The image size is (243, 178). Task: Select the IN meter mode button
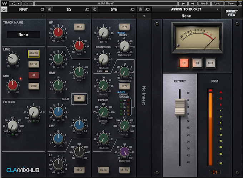(x=184, y=63)
